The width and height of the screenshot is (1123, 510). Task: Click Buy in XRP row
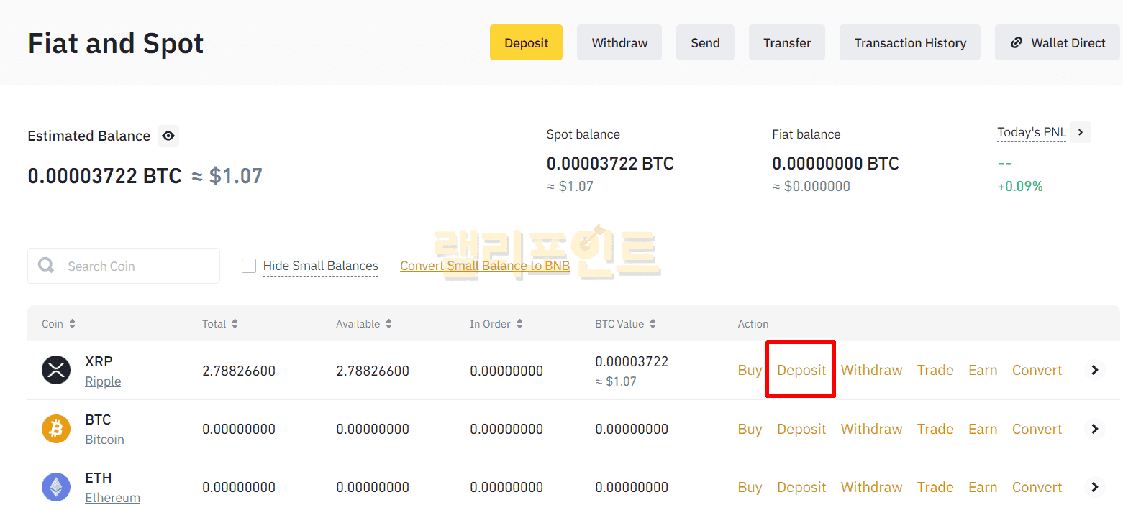(750, 370)
